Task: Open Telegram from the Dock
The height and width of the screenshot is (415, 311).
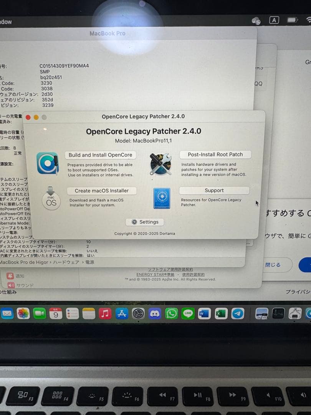Action: pyautogui.click(x=237, y=313)
